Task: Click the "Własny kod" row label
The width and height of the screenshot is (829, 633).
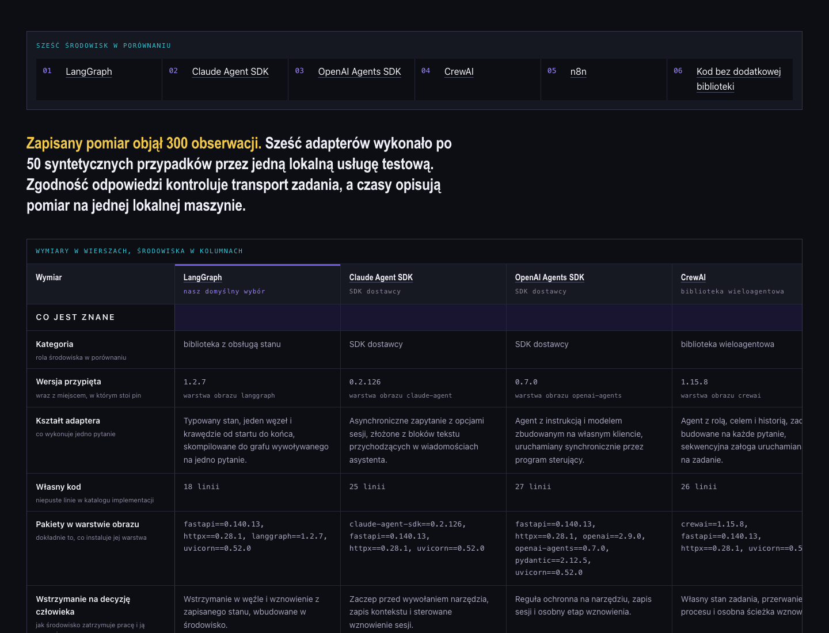Action: [x=59, y=487]
